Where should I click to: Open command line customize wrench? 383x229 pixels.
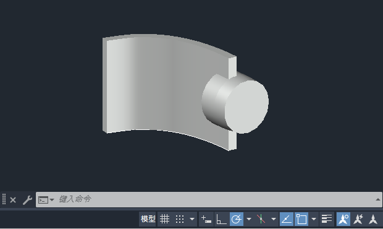coord(27,200)
